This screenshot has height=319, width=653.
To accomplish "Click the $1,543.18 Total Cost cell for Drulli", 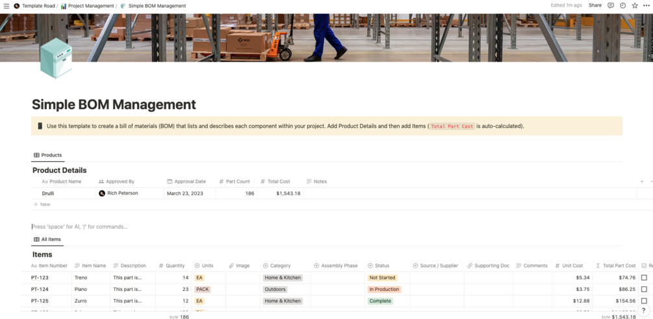I will click(280, 193).
